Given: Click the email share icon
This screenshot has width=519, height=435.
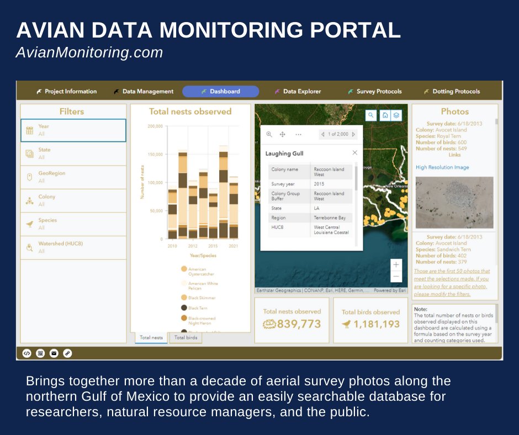Looking at the screenshot, I should click(54, 353).
